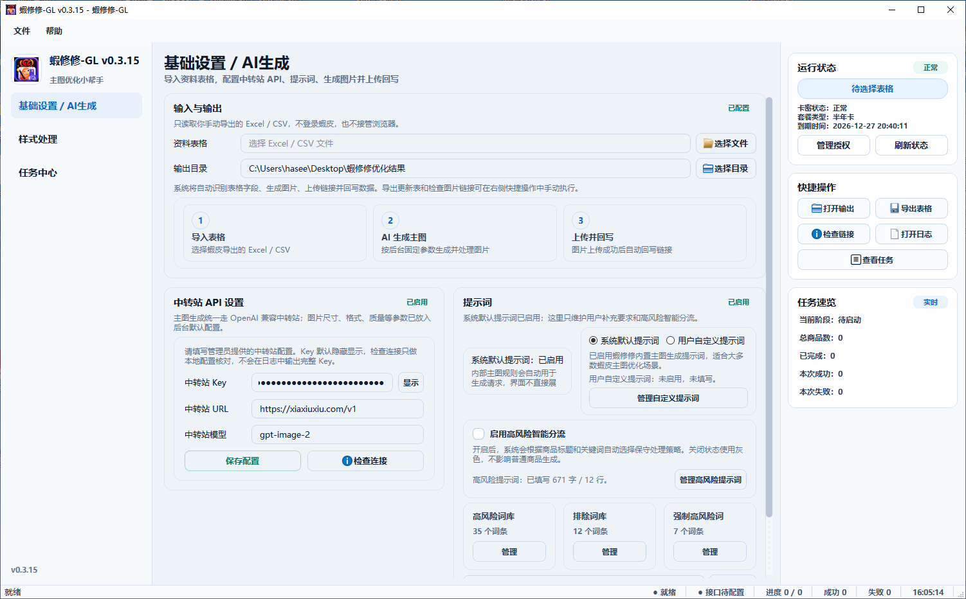The image size is (966, 599).
Task: Click 显示 to reveal the Key
Action: click(x=411, y=382)
